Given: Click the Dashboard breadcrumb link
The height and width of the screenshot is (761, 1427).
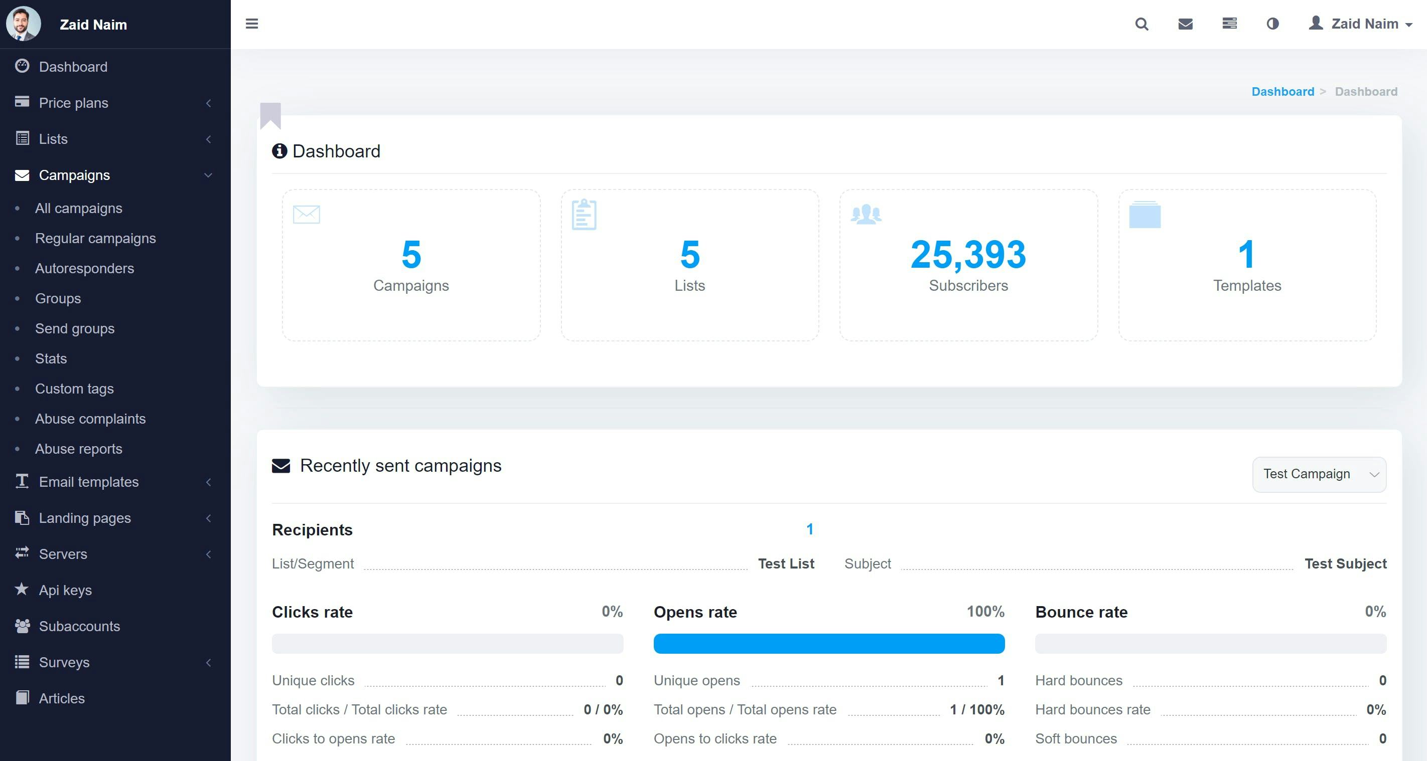Looking at the screenshot, I should [x=1282, y=91].
